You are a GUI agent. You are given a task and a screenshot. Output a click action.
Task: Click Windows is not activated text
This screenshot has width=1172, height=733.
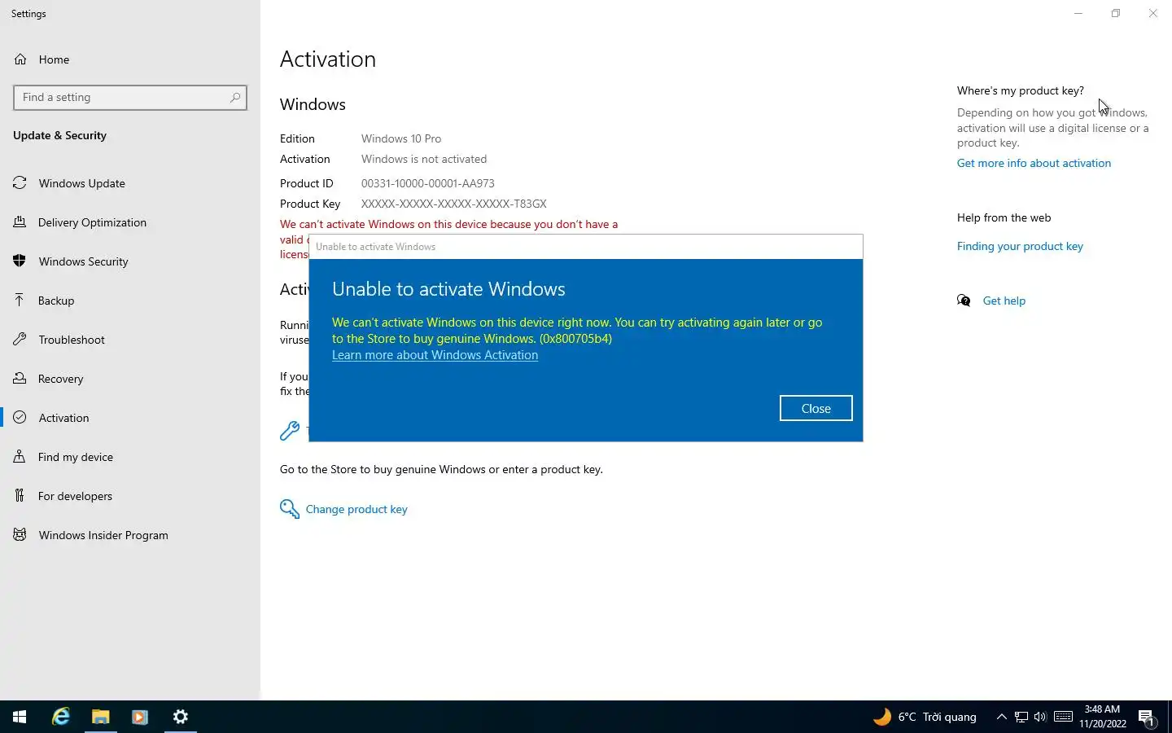coord(424,159)
